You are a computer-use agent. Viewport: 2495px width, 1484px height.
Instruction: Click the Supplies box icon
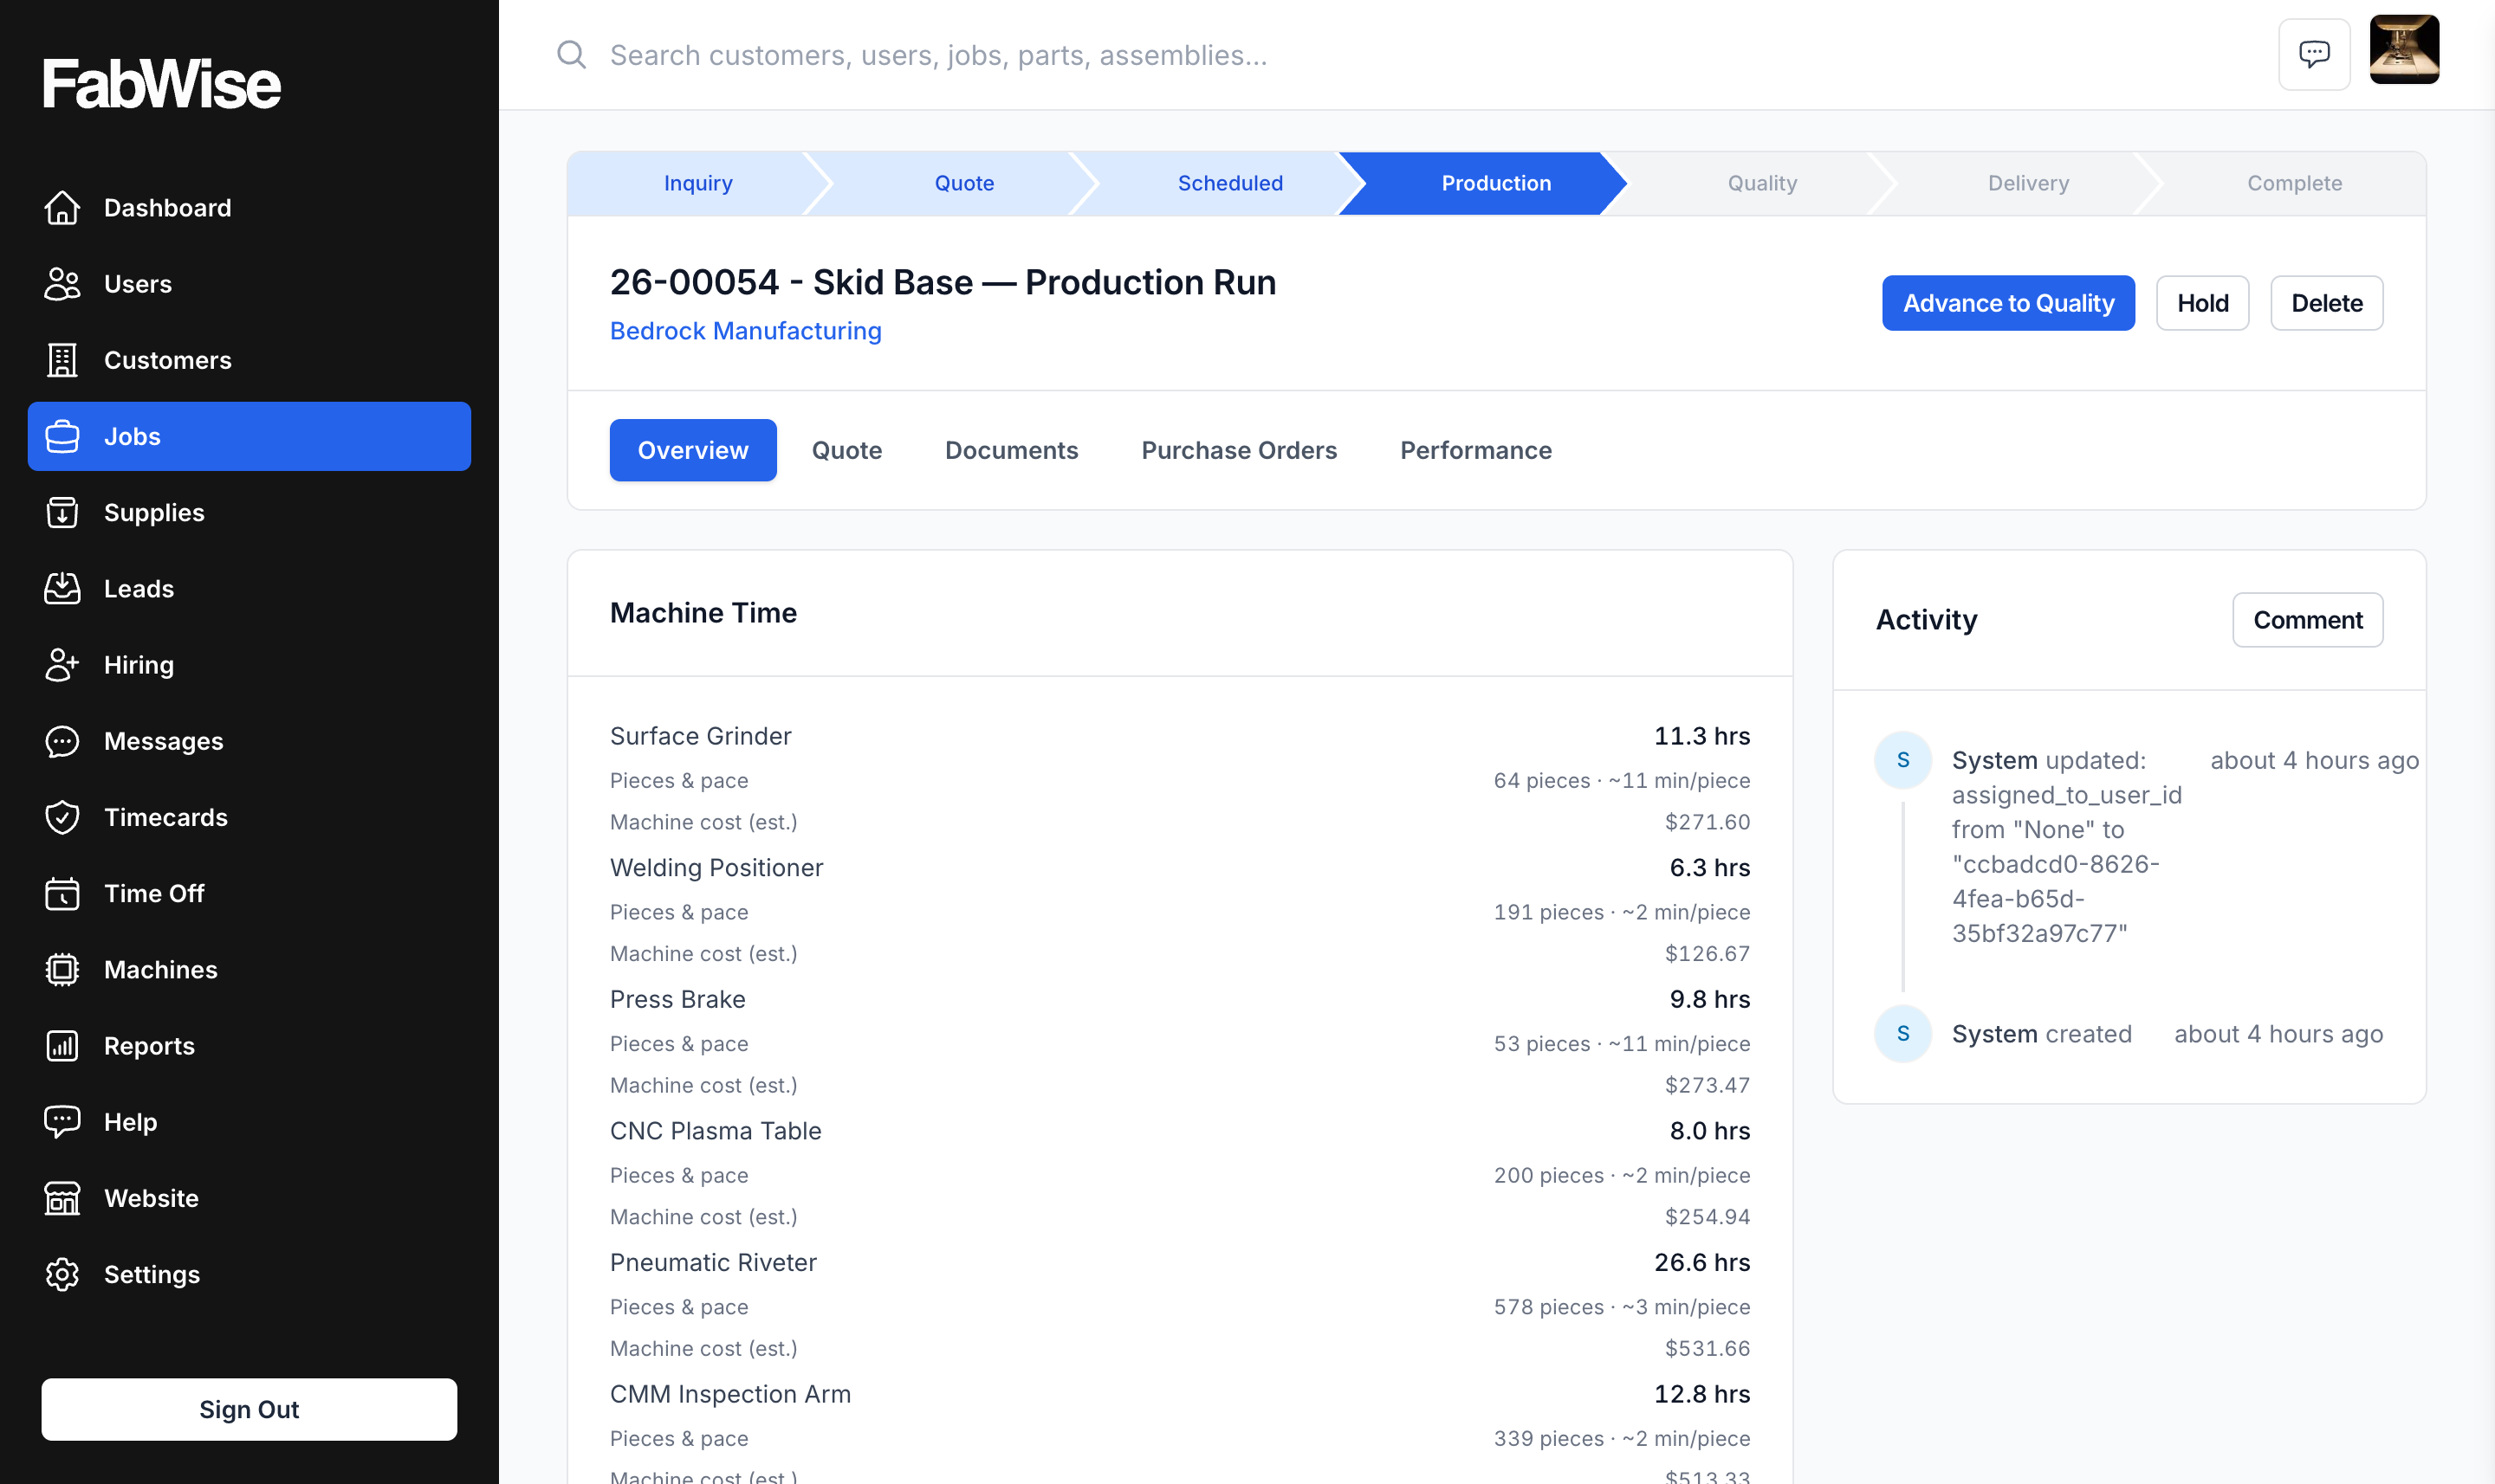[62, 512]
